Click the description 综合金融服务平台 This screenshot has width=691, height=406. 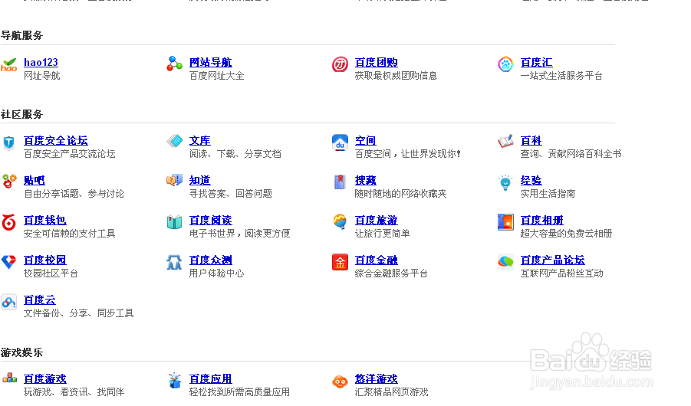click(x=391, y=273)
